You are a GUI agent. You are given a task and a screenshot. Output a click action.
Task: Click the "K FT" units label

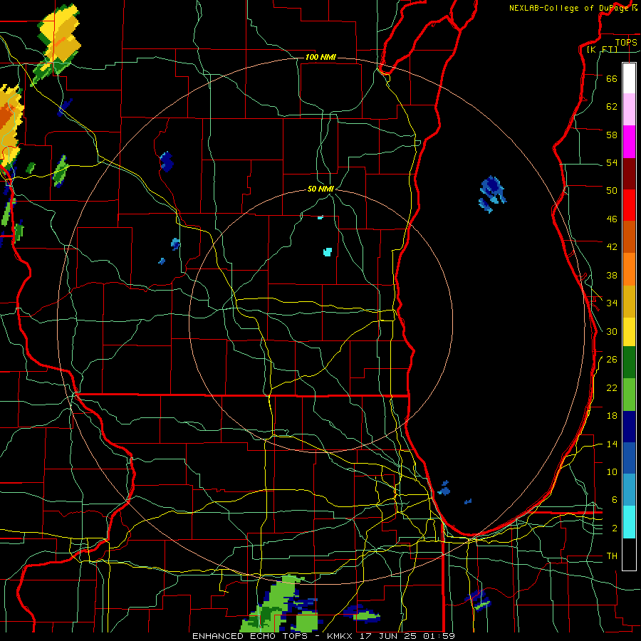coord(602,49)
